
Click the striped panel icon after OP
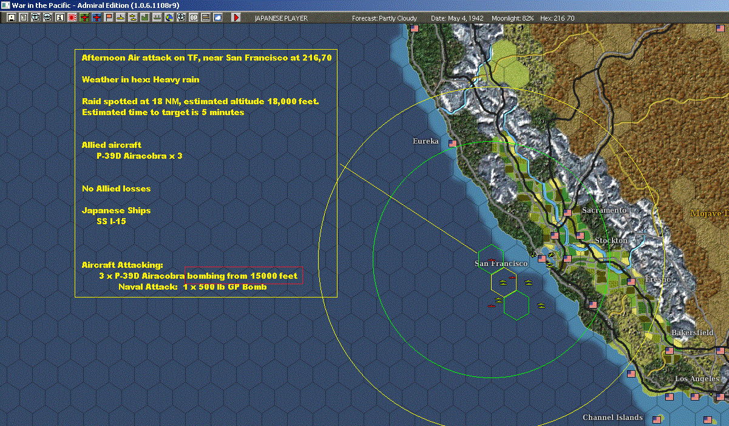pos(206,18)
